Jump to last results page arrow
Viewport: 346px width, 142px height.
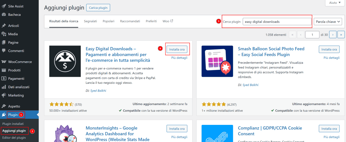[x=341, y=35]
